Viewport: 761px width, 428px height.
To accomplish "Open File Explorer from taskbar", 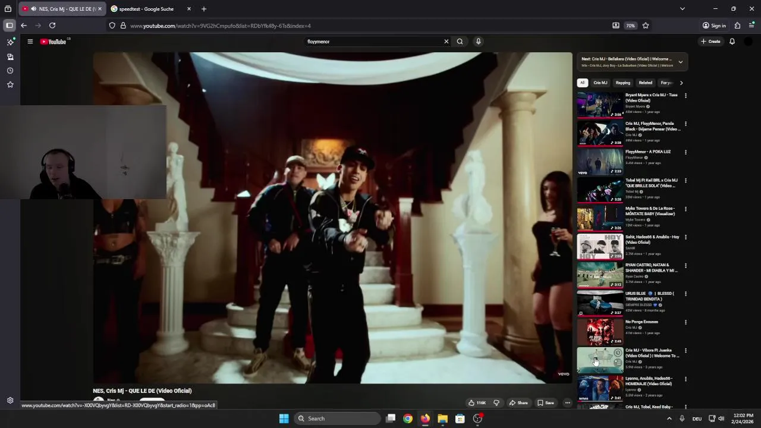I will click(442, 418).
